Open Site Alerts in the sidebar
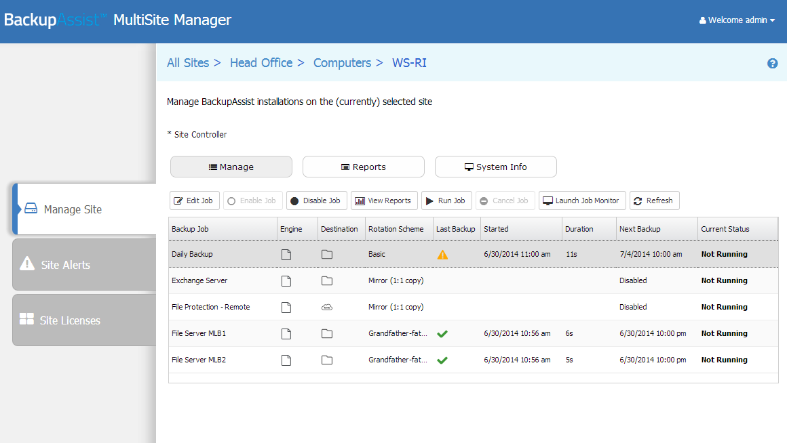Viewport: 787px width, 443px height. click(x=84, y=265)
